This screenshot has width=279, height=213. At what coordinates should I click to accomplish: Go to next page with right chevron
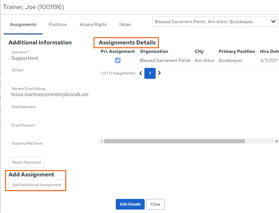(159, 73)
